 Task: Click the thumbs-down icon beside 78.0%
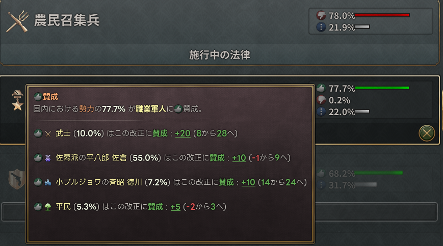click(321, 15)
